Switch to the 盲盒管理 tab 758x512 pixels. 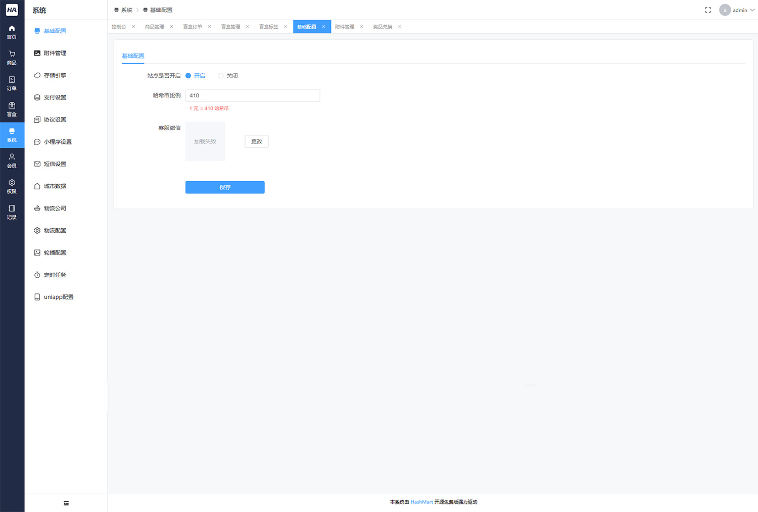click(x=230, y=26)
